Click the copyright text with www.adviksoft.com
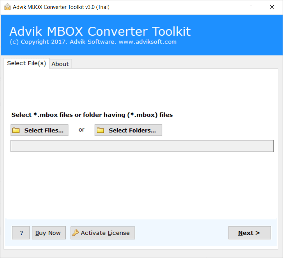283x258 pixels. (93, 42)
